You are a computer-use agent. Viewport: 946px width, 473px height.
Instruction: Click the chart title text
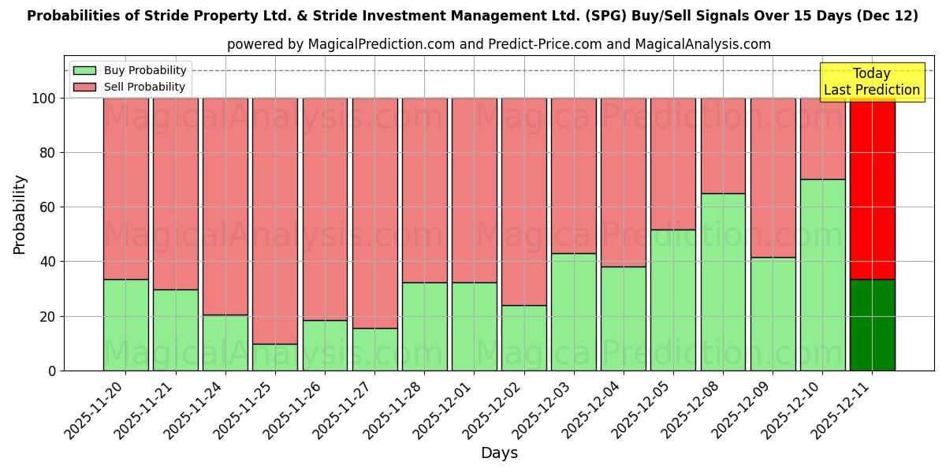click(473, 14)
